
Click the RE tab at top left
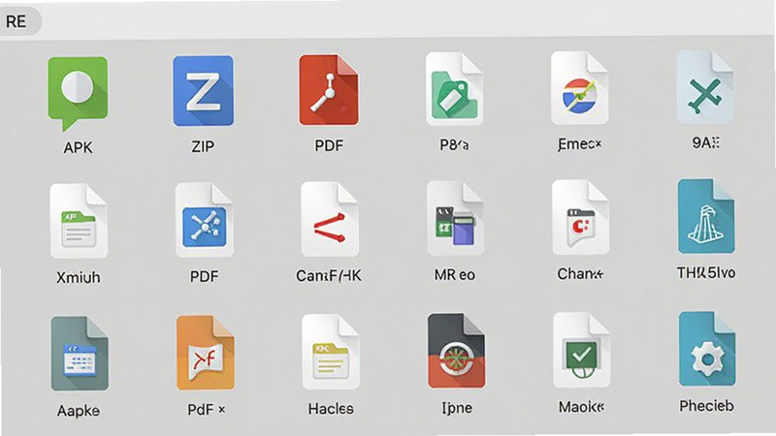(x=19, y=21)
